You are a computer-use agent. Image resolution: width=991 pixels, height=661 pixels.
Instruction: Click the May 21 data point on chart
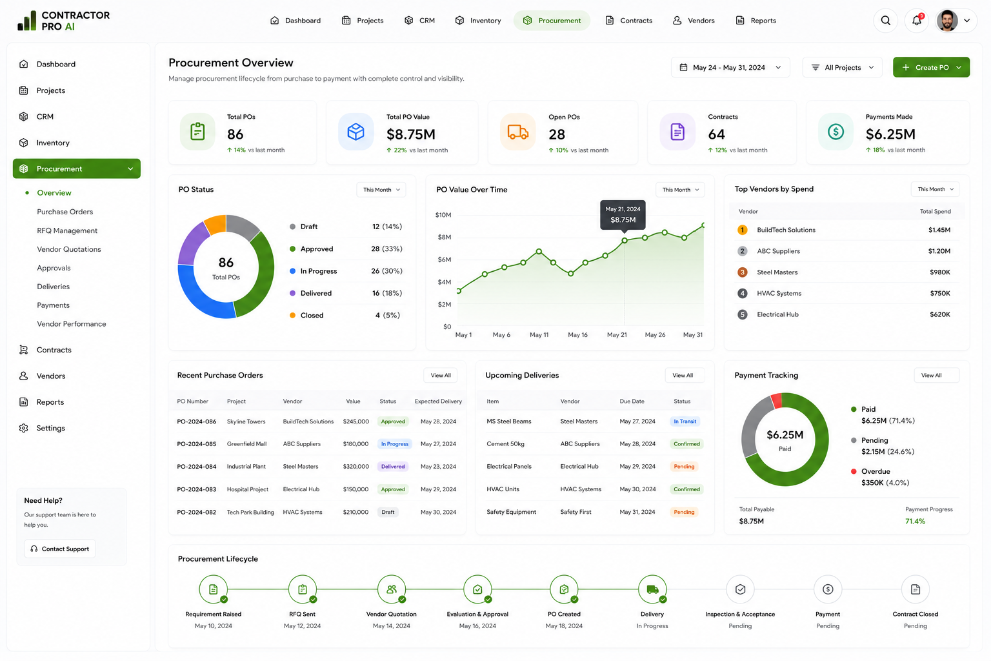pyautogui.click(x=625, y=240)
